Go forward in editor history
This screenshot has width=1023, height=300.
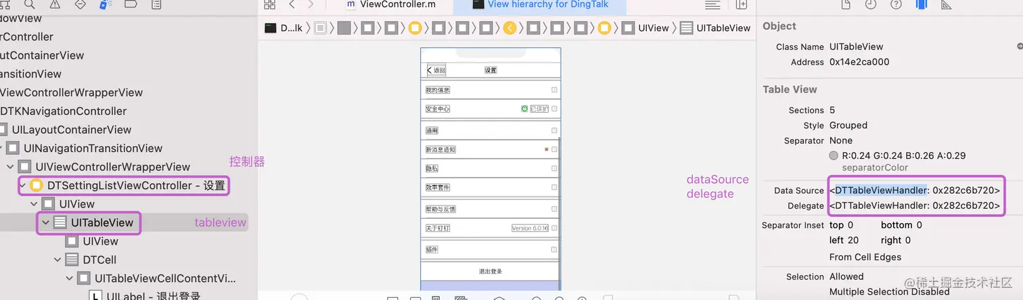311,4
